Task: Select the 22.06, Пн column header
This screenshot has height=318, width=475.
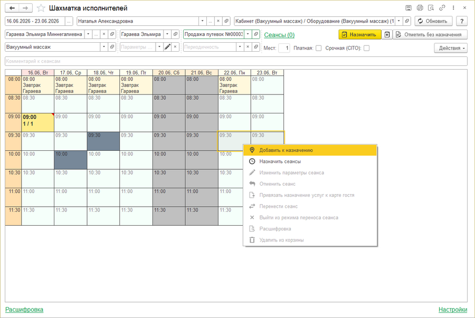Action: [x=234, y=73]
